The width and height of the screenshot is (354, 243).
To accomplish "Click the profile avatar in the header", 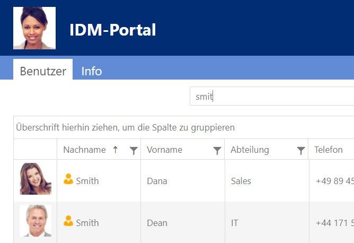I will (x=34, y=28).
